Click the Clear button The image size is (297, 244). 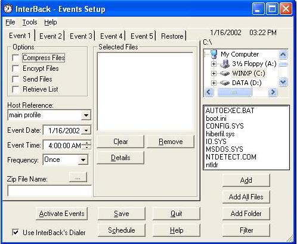click(120, 142)
